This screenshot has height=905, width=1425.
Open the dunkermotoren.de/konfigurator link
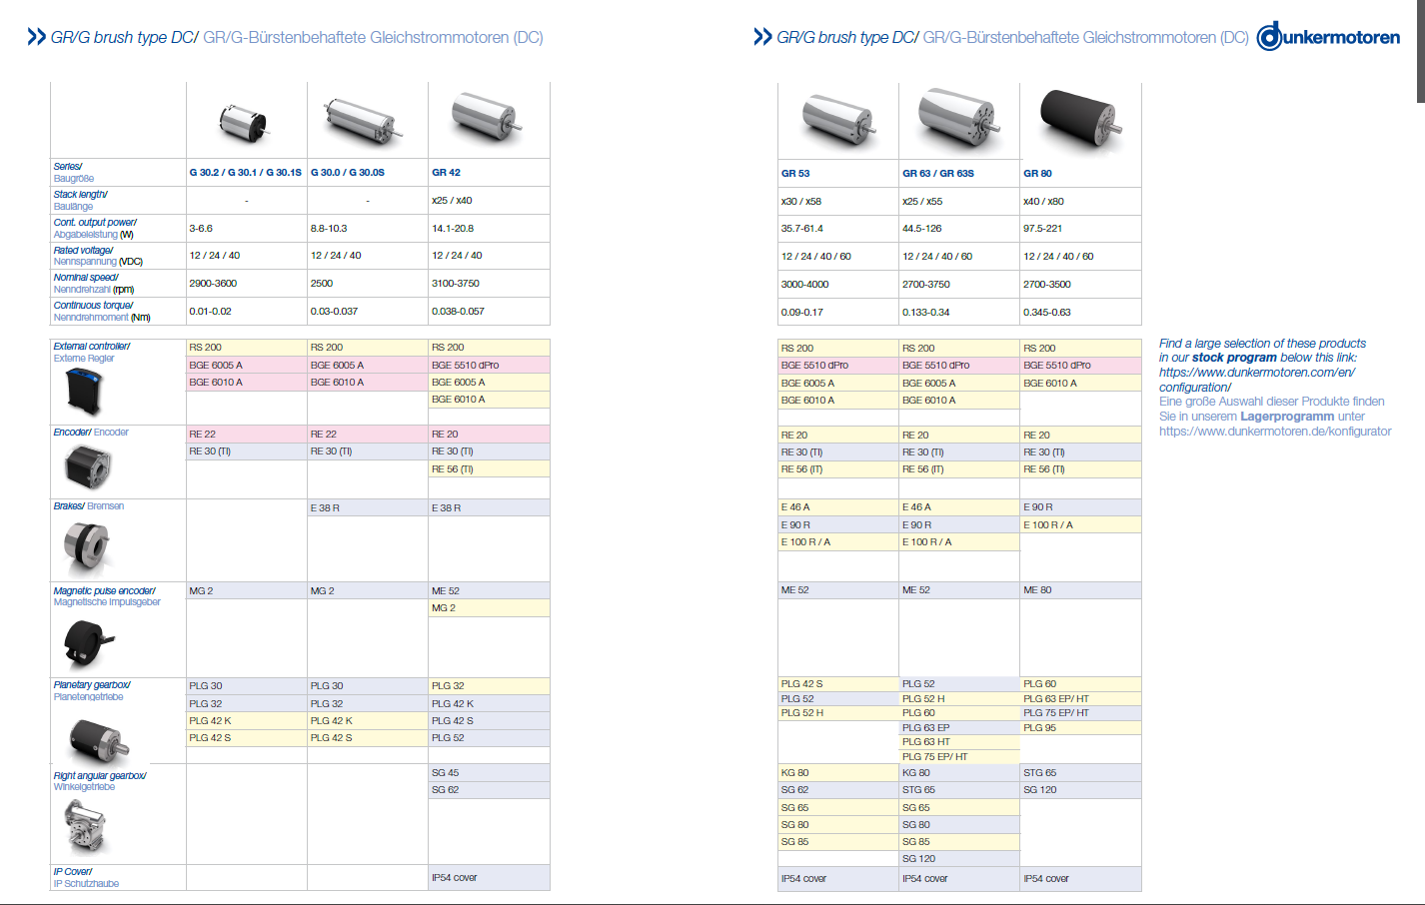tap(1274, 432)
